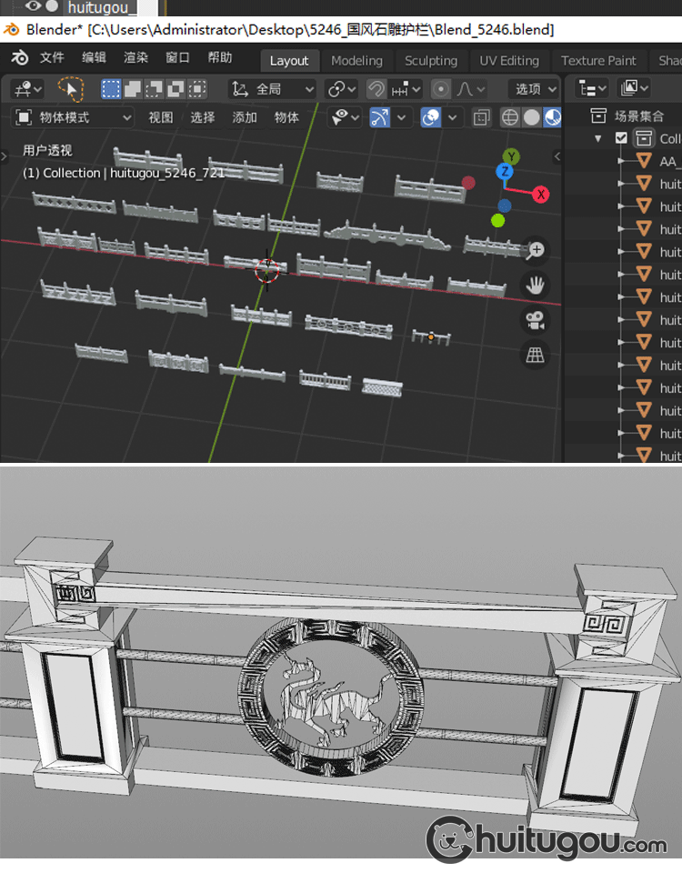Toggle the eye icon beside huitugou layer
Screen dimensions: 682x873
point(34,6)
